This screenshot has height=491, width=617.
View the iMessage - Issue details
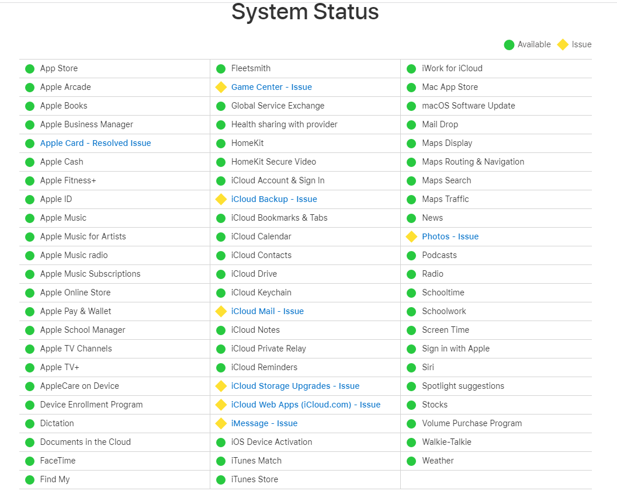pos(265,423)
